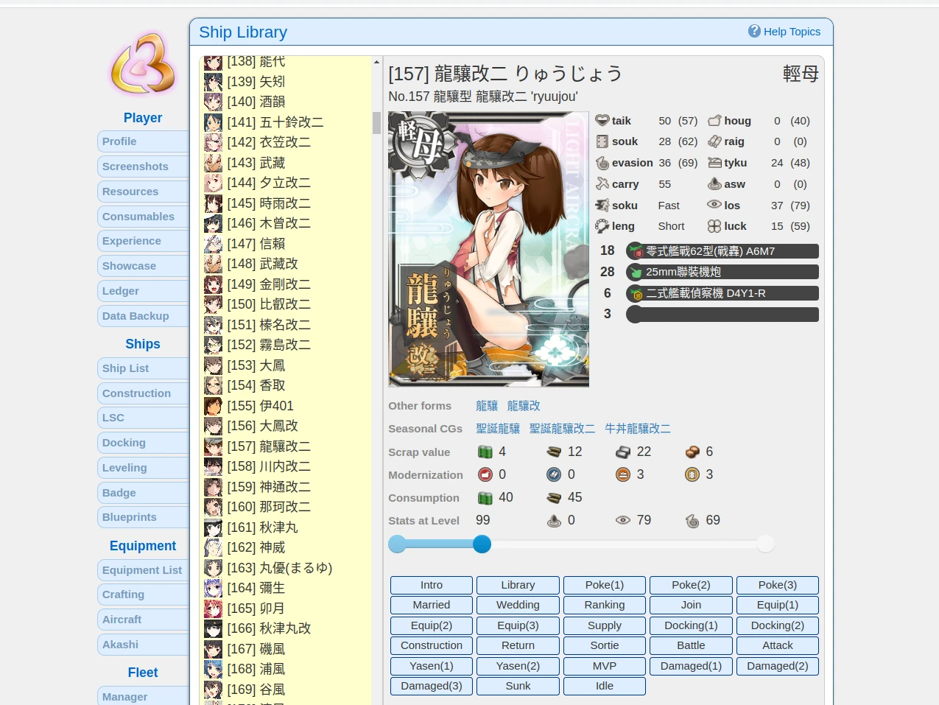Open the Equipment List page

coord(143,570)
